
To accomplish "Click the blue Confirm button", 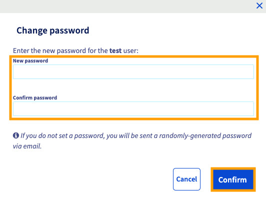I will (x=233, y=179).
